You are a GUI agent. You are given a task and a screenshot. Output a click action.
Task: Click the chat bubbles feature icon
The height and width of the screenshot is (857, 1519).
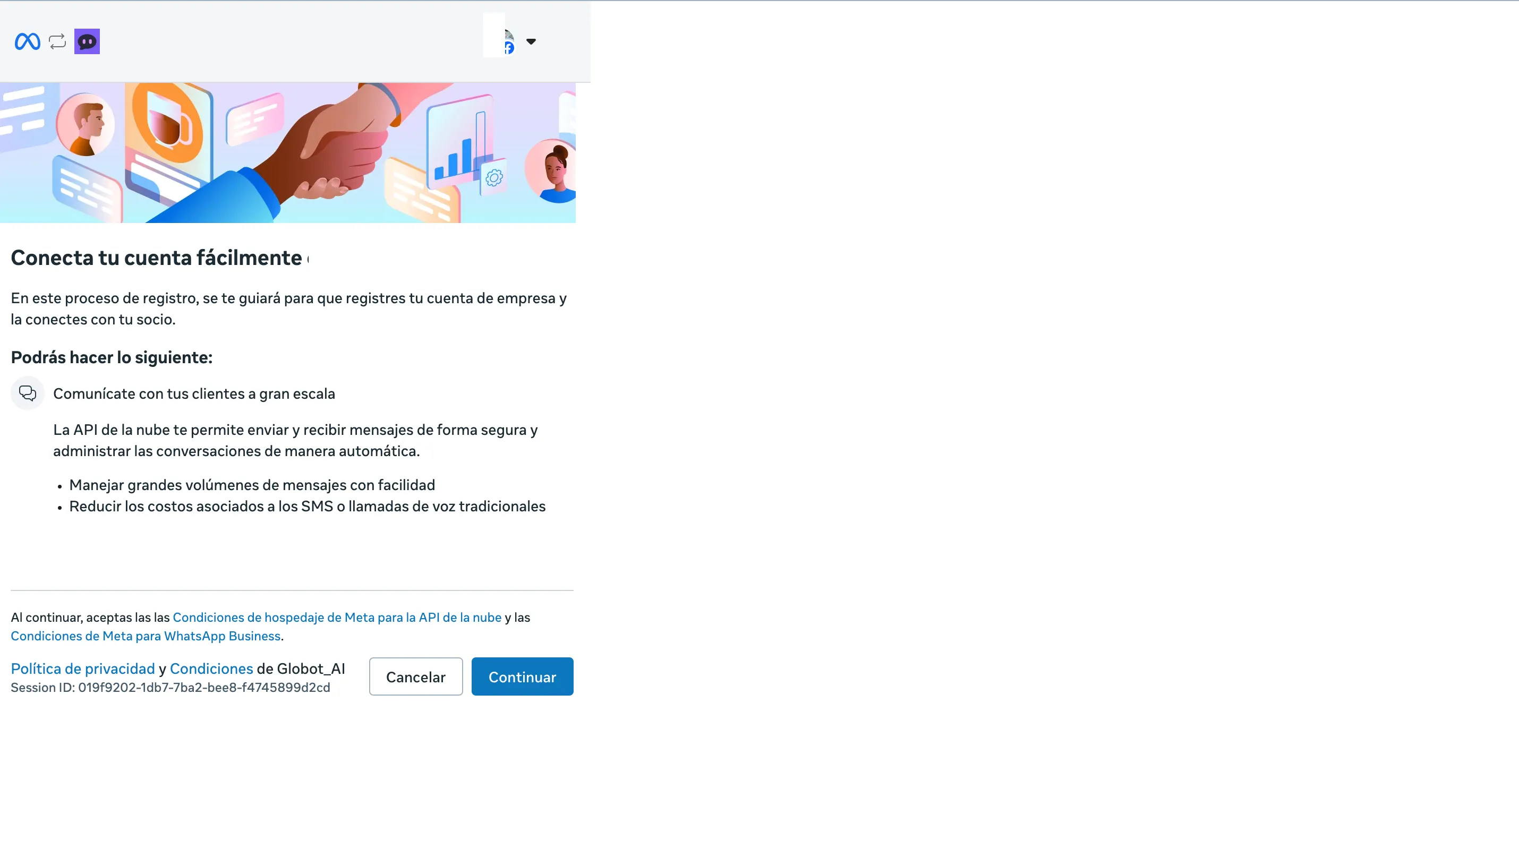pyautogui.click(x=28, y=393)
